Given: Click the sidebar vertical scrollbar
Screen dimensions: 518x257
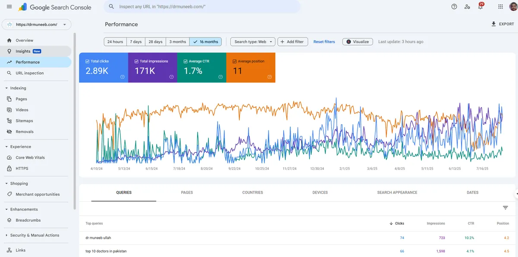Looking at the screenshot, I should coord(74,121).
